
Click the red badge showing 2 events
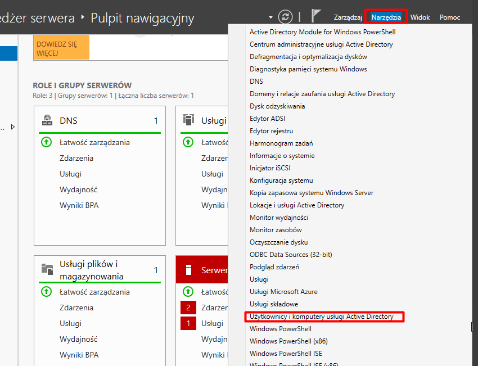(x=188, y=308)
